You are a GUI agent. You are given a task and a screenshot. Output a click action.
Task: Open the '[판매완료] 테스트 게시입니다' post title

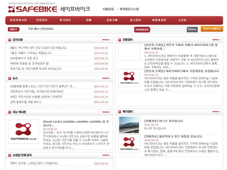[163, 121]
